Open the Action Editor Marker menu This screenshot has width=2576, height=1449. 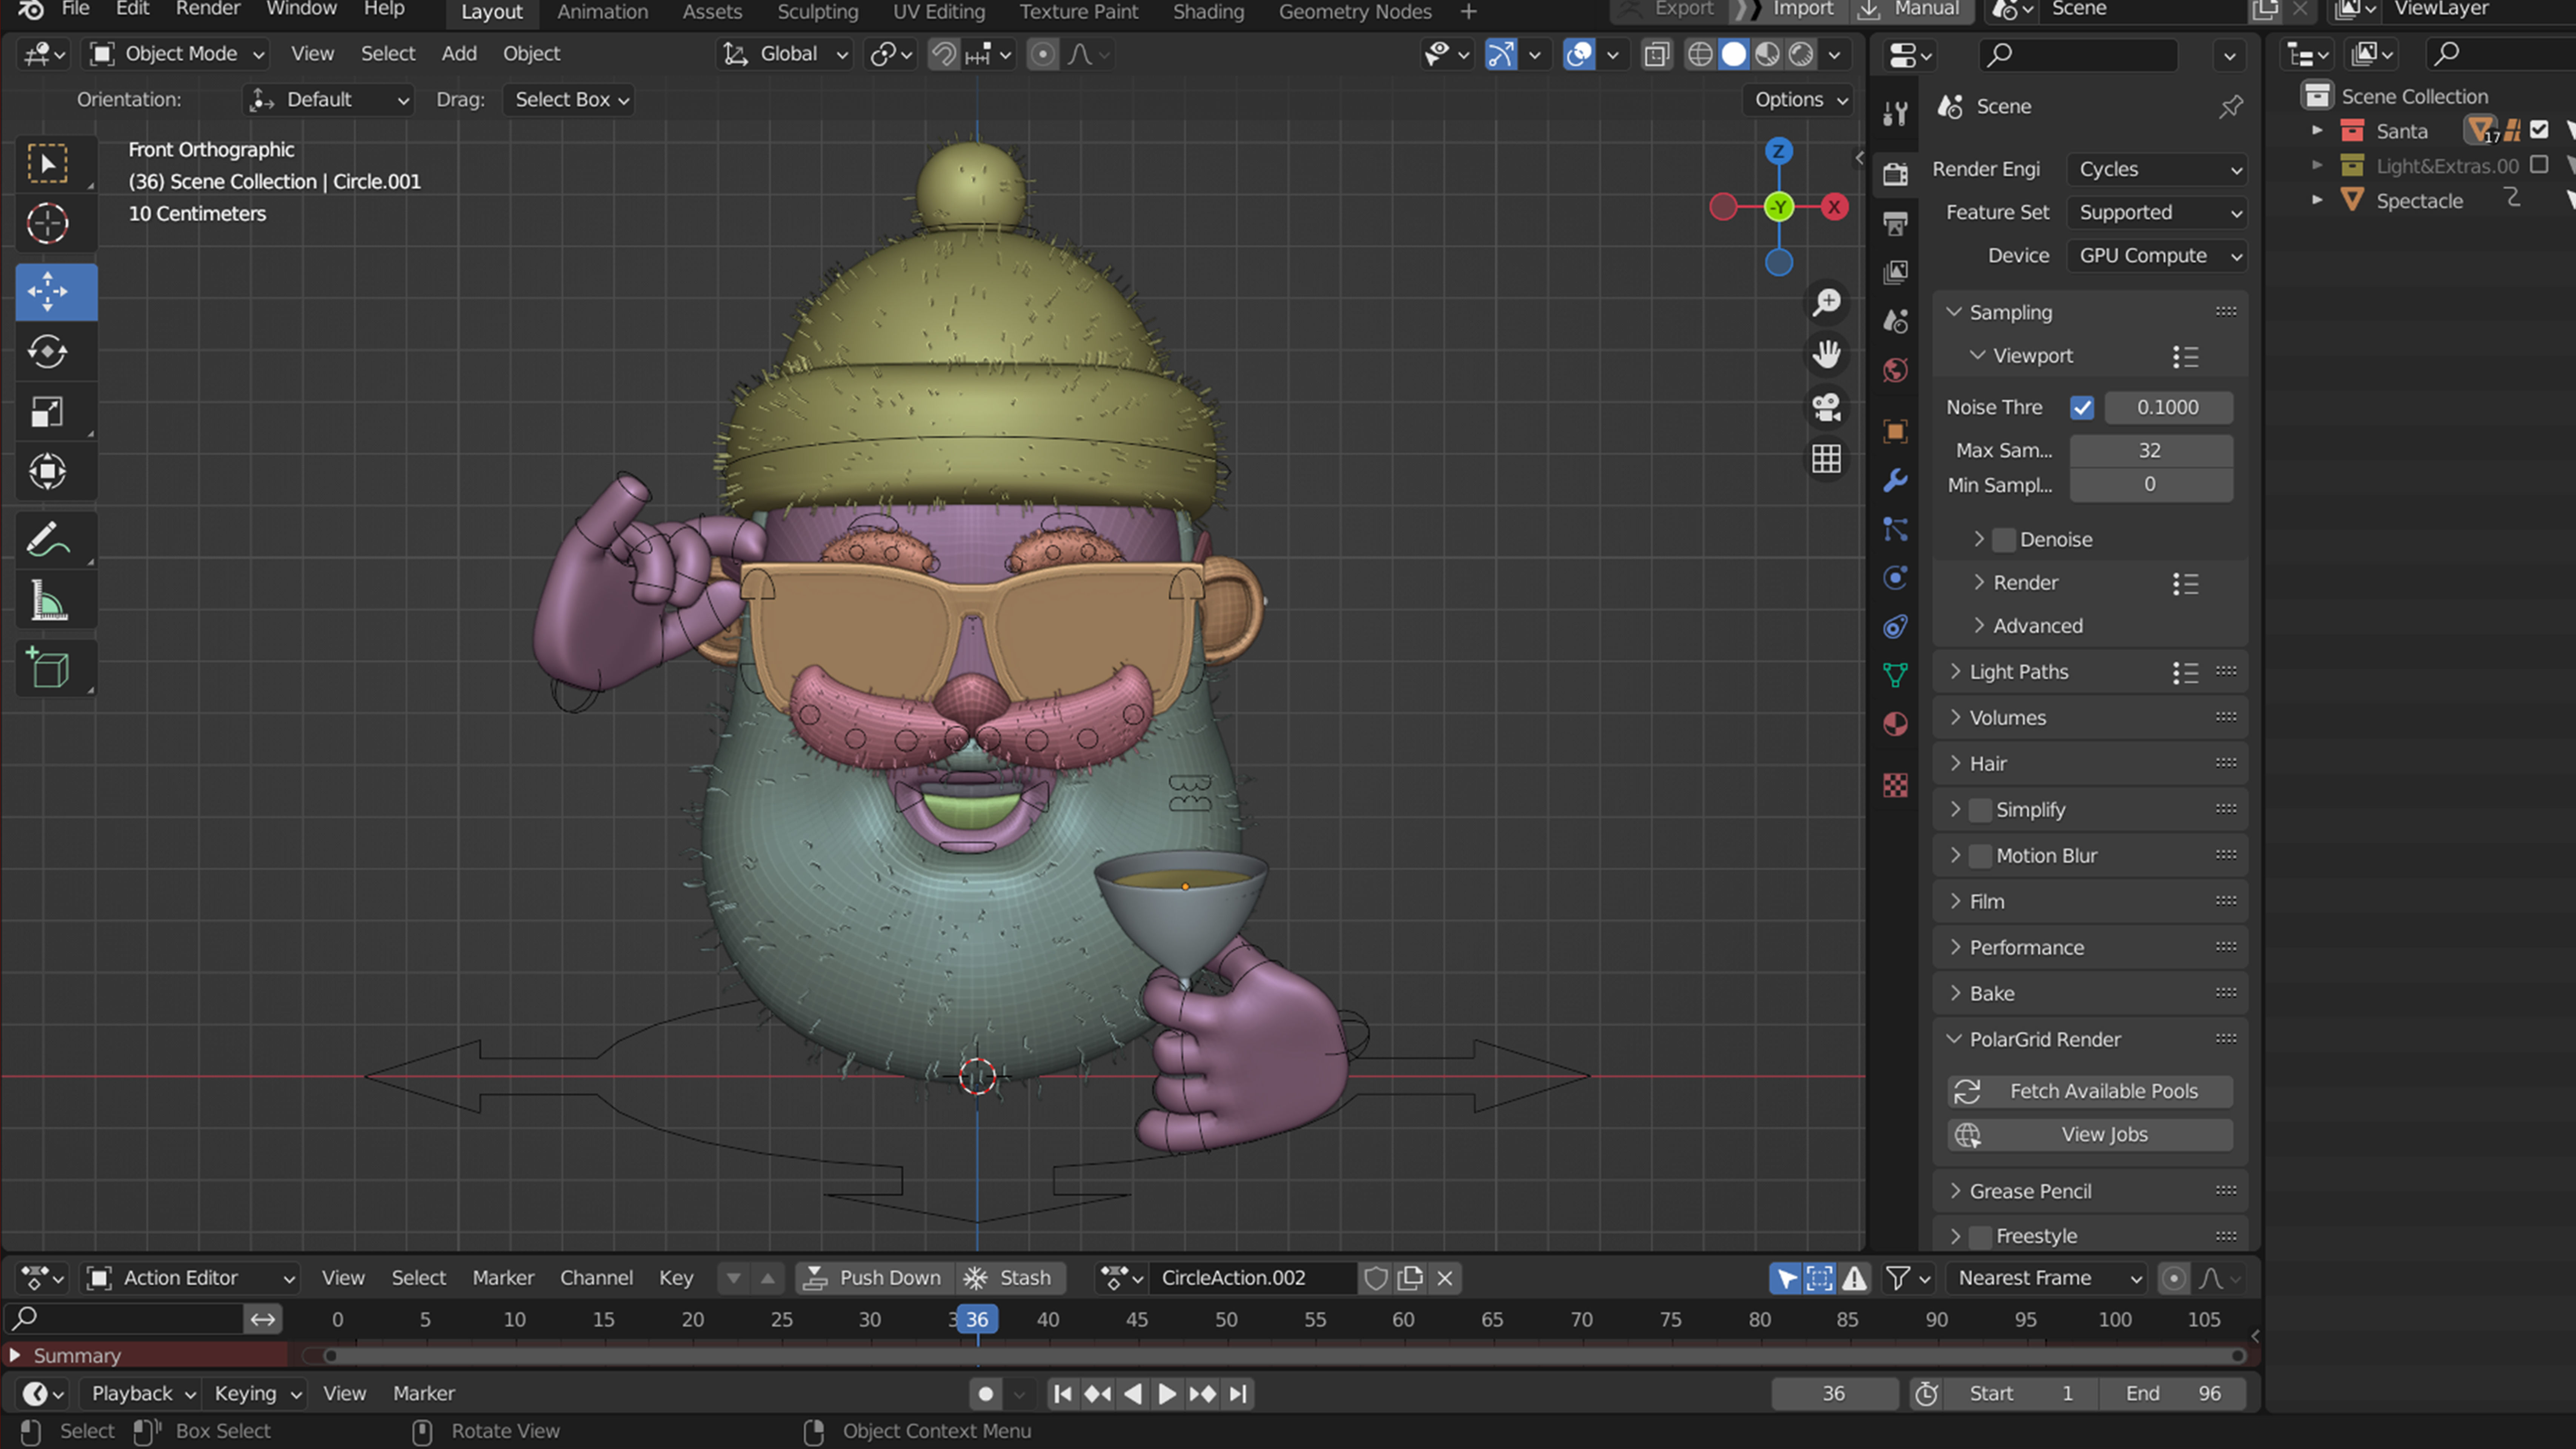pyautogui.click(x=503, y=1278)
